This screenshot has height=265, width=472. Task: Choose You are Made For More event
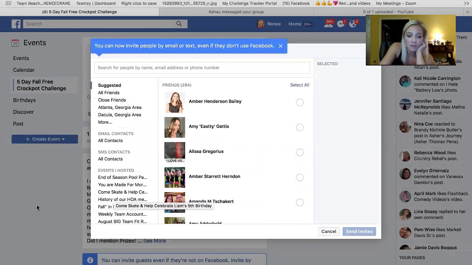[122, 185]
